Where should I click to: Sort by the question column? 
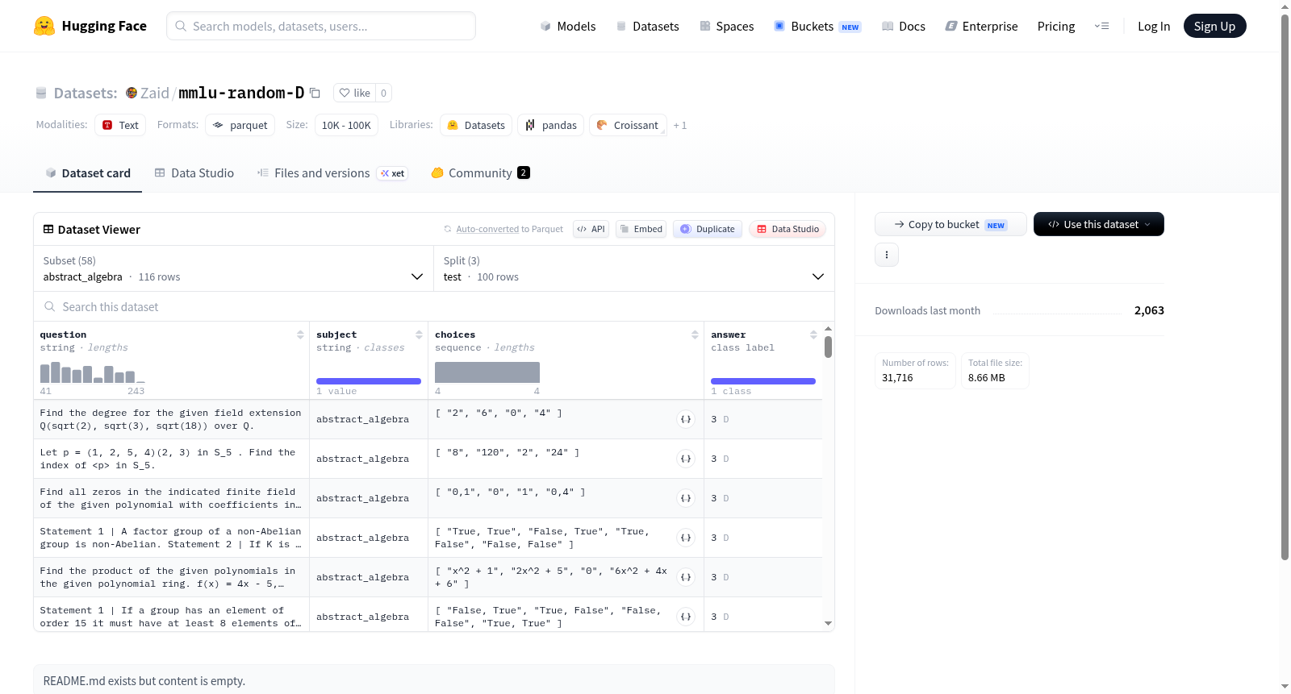300,335
